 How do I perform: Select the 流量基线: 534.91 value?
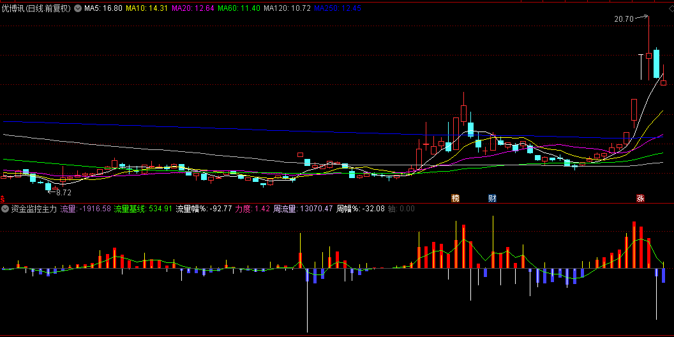143,209
